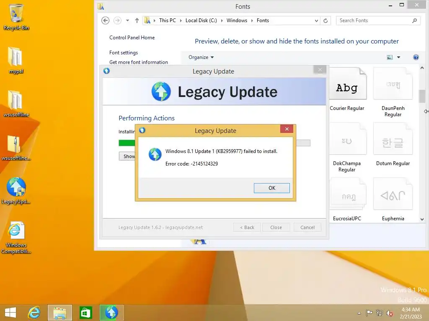Open Windows Compatibility desktop shortcut

coord(16,237)
